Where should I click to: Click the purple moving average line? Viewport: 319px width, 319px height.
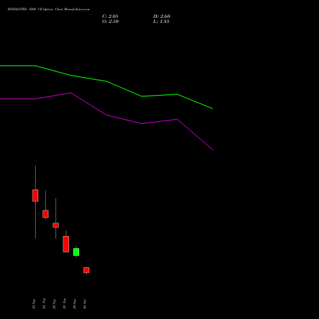tap(107, 115)
